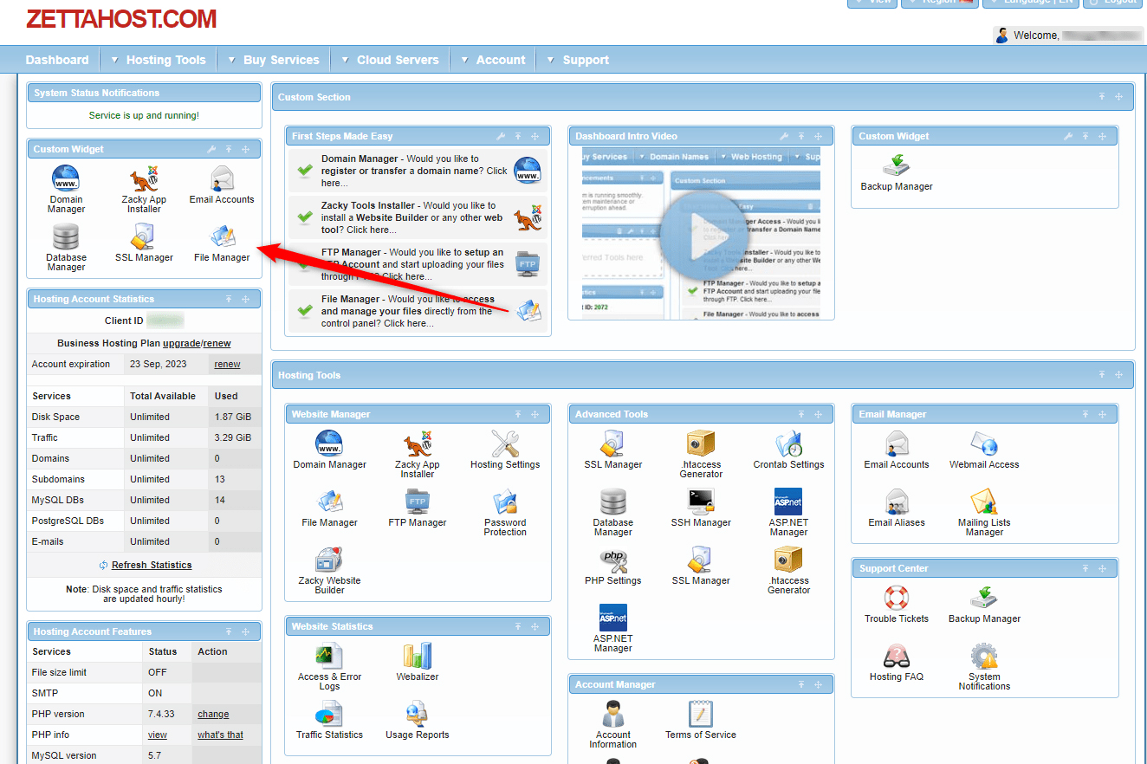Click the ZETTAHOST.COM logo
The height and width of the screenshot is (764, 1147).
pyautogui.click(x=121, y=18)
